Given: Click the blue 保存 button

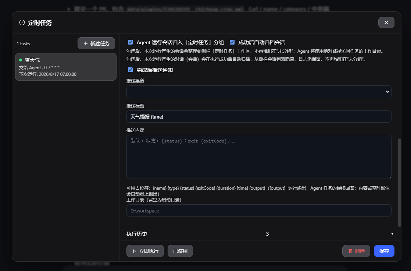Looking at the screenshot, I should (384, 251).
